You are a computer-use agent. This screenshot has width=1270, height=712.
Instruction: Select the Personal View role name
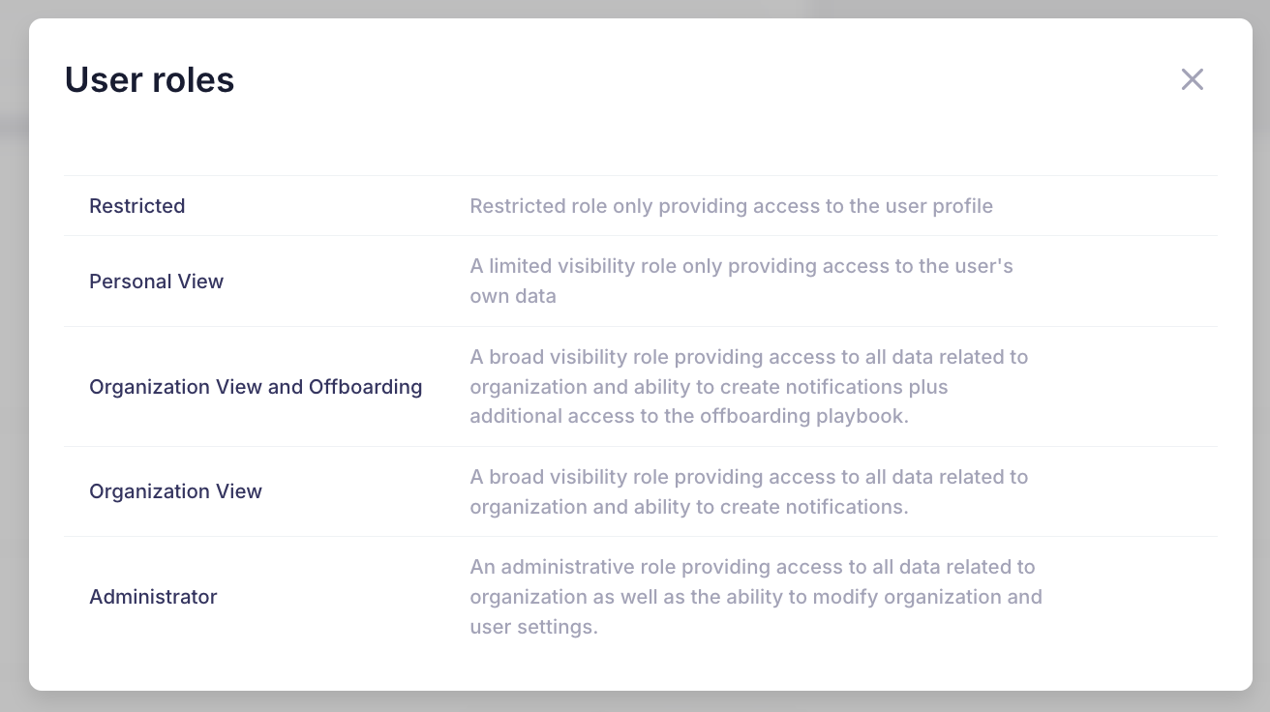[x=156, y=282]
